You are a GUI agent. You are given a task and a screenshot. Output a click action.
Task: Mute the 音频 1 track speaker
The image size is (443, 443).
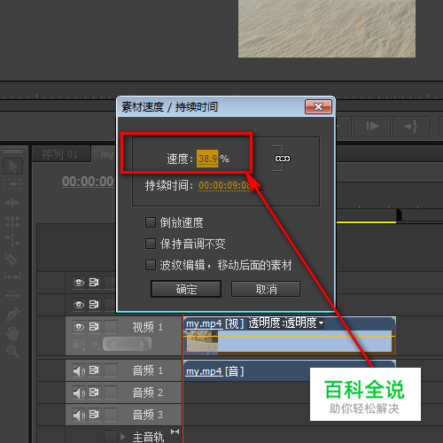tap(79, 370)
